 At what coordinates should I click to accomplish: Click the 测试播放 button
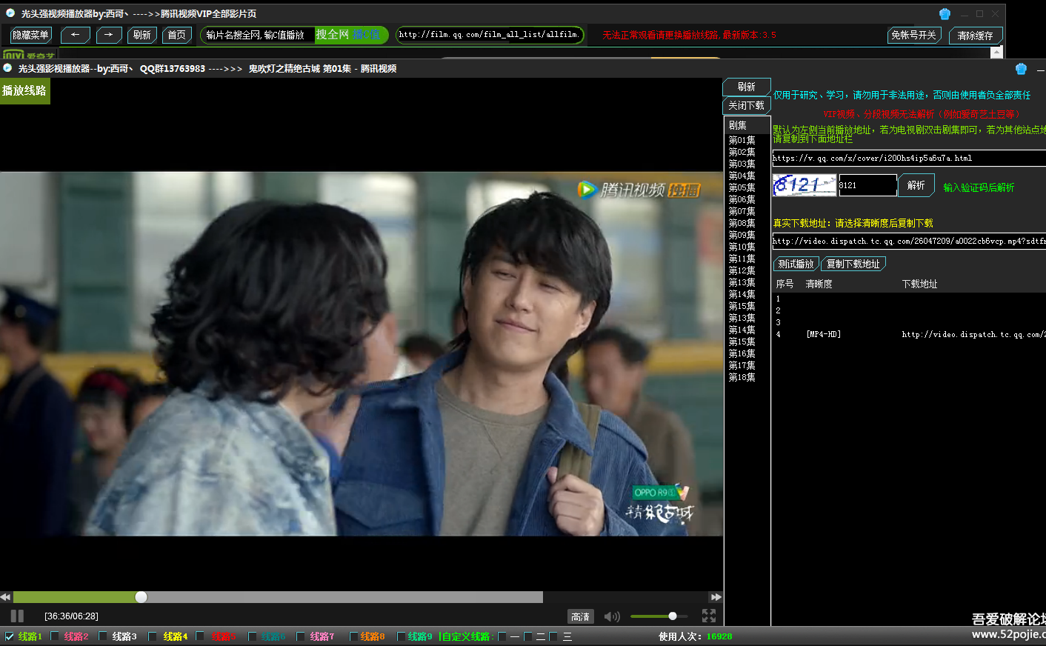pos(796,264)
